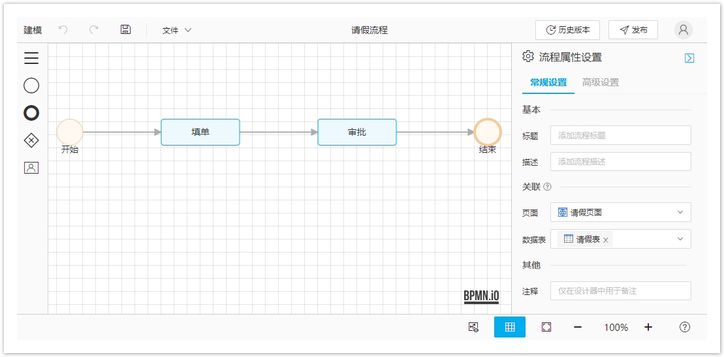Image resolution: width=724 pixels, height=357 pixels.
Task: Click the 发布 publish button
Action: (x=633, y=30)
